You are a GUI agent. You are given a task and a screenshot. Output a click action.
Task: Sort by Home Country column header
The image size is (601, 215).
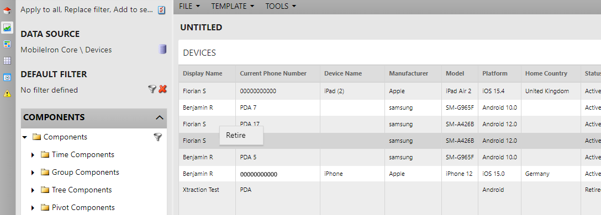(x=550, y=73)
